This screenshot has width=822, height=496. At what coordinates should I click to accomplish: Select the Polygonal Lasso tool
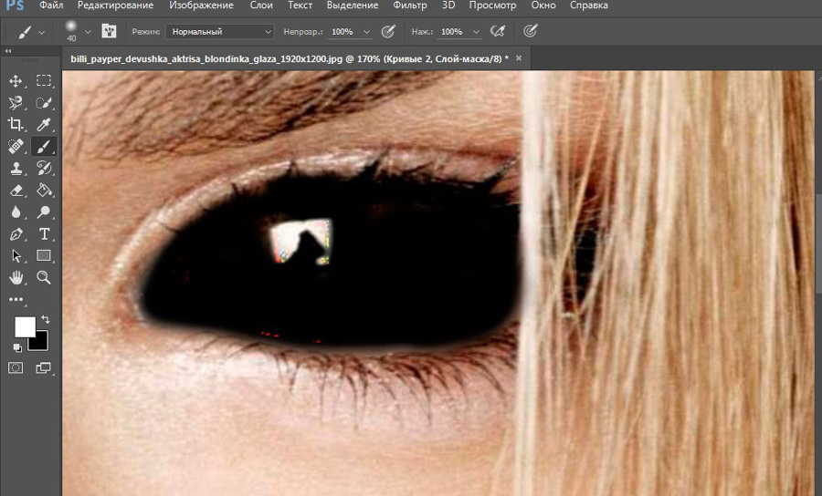(x=16, y=102)
